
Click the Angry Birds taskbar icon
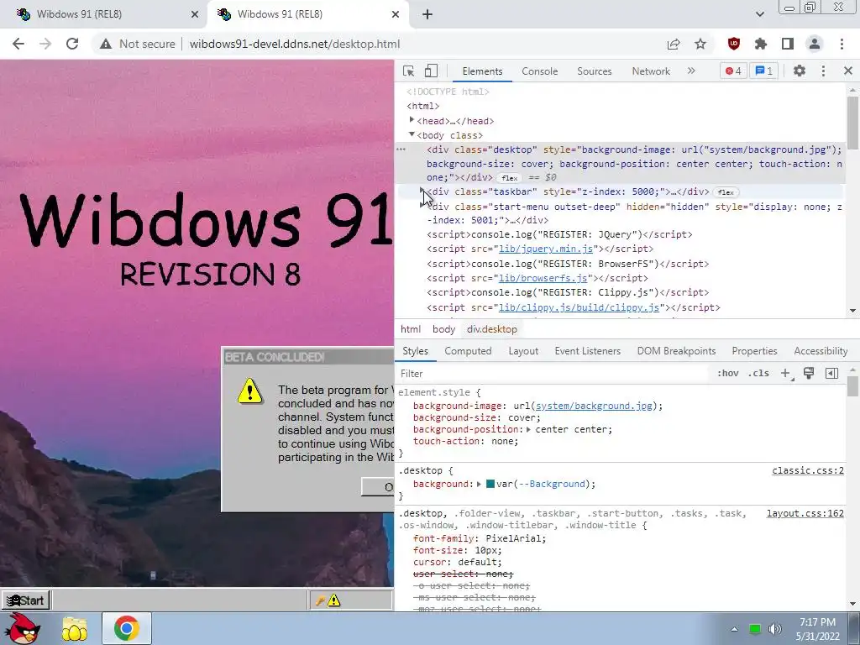click(x=24, y=628)
